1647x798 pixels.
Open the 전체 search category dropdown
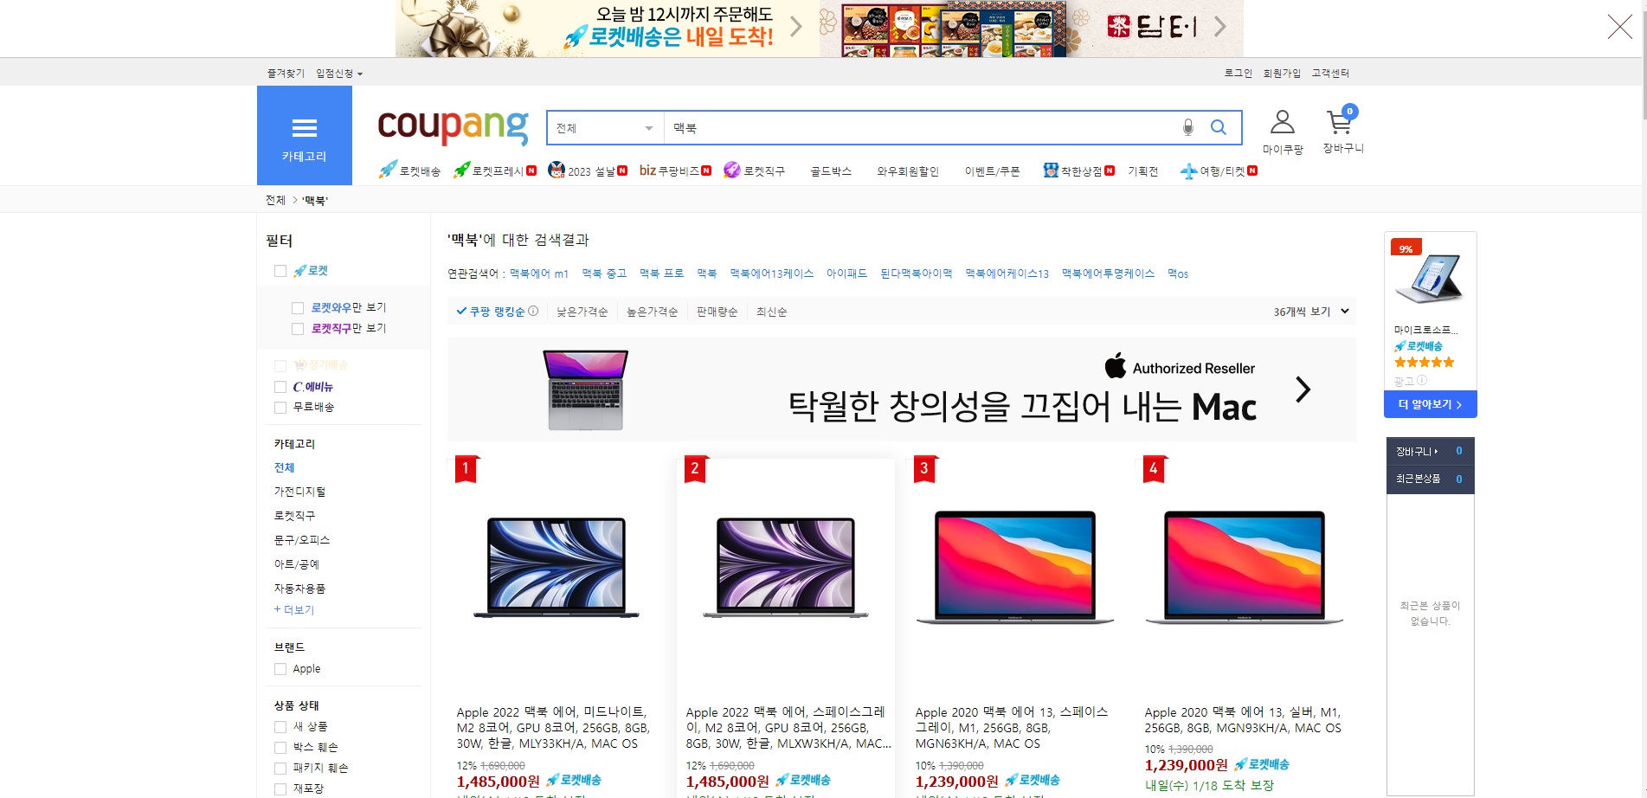click(603, 126)
